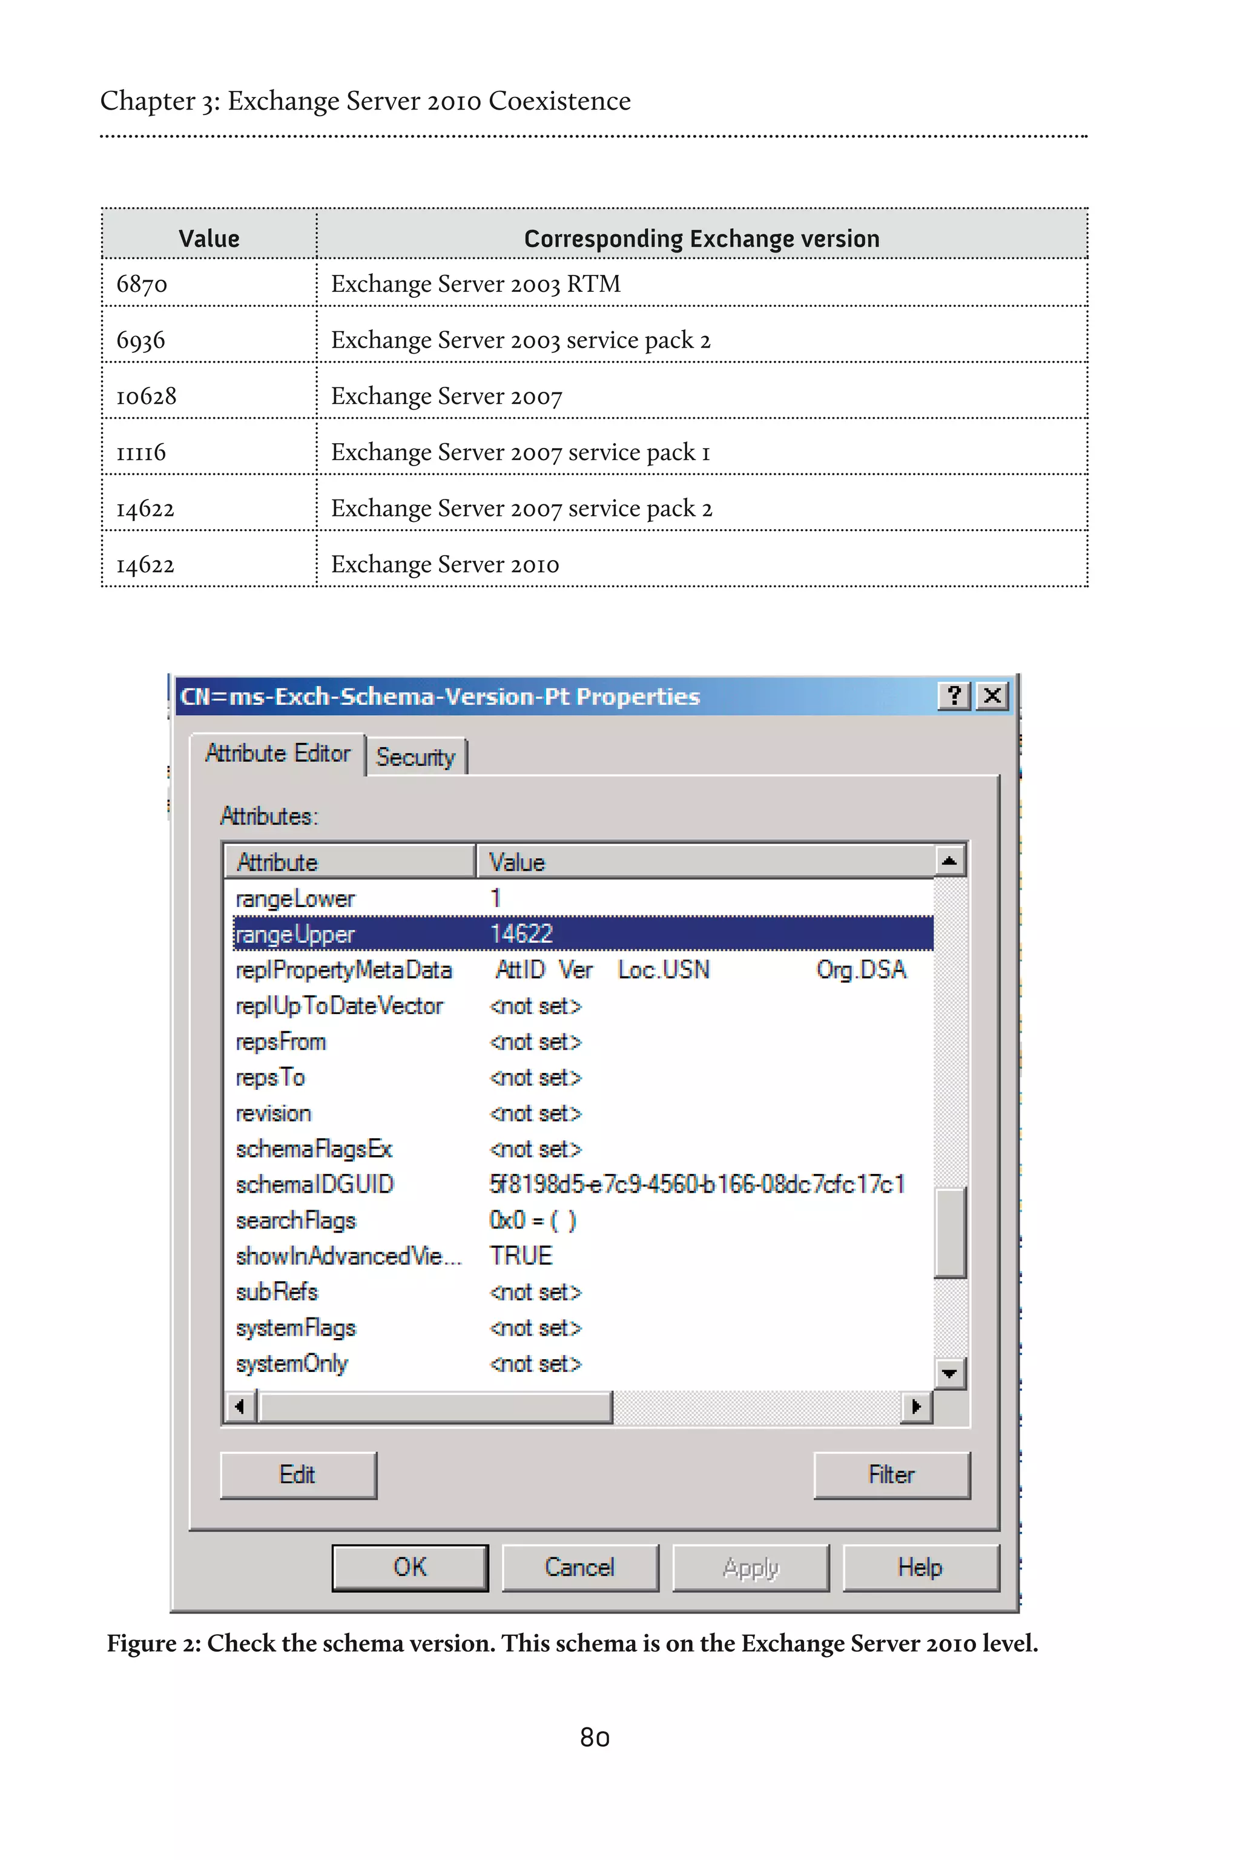The height and width of the screenshot is (1860, 1240).
Task: Select the subRefs attribute row
Action: click(x=583, y=1292)
